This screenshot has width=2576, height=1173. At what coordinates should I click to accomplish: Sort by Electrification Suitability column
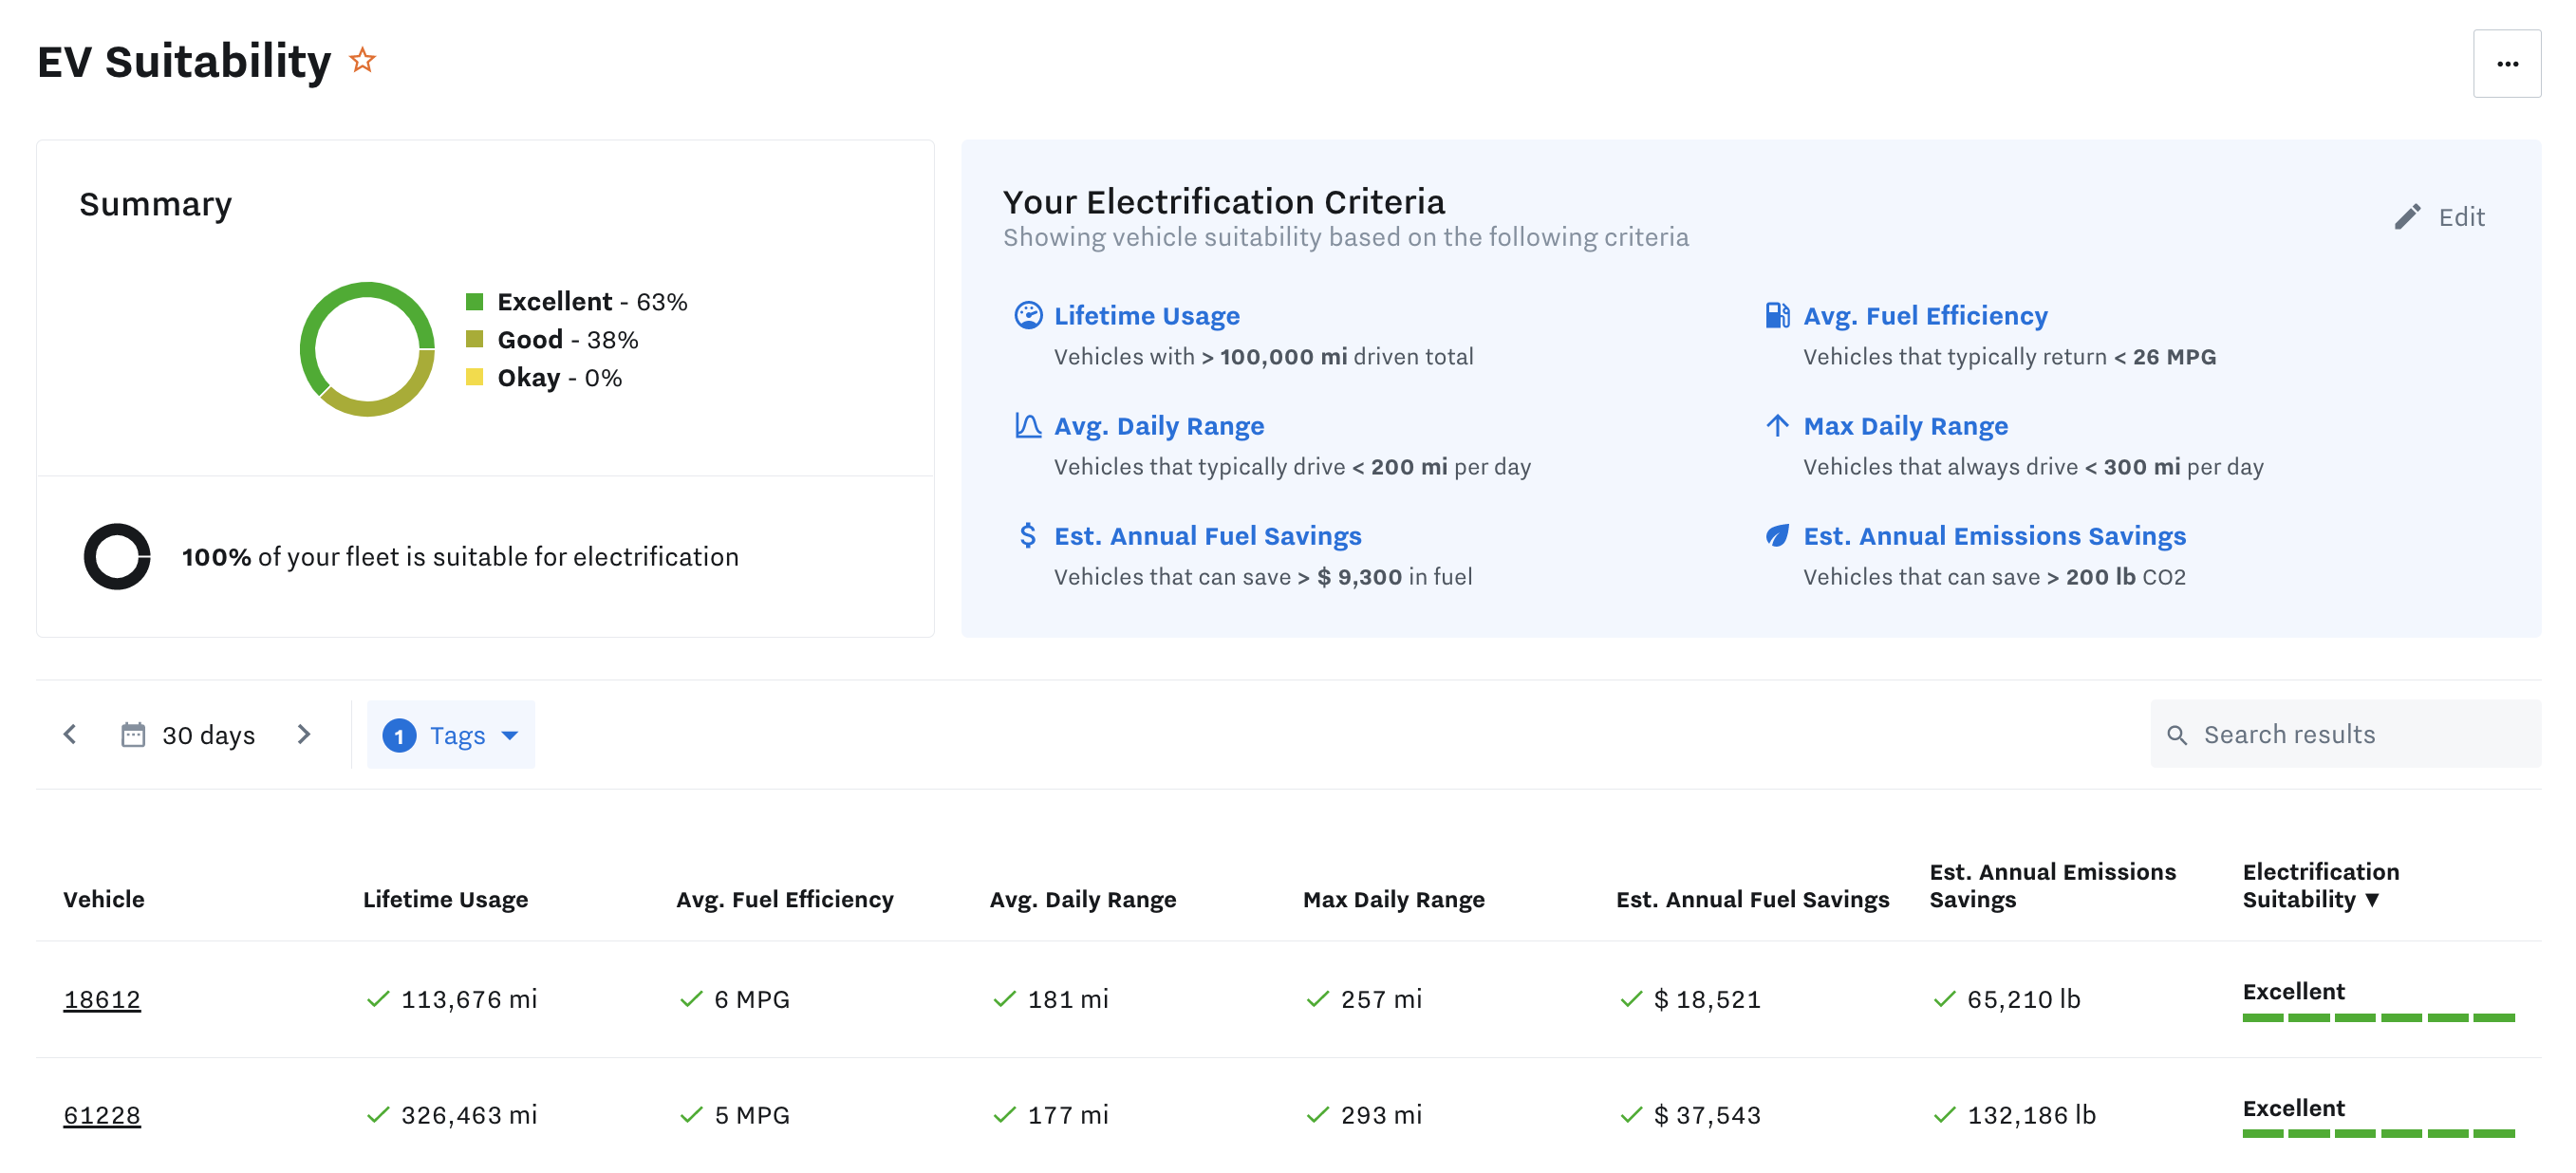[x=2320, y=886]
